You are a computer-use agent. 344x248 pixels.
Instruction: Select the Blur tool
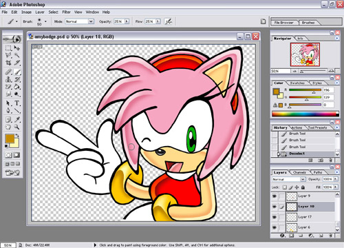pos(8,94)
